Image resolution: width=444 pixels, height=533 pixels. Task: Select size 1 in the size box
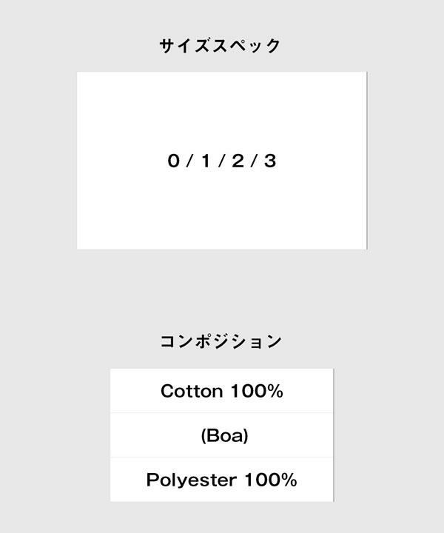point(205,161)
